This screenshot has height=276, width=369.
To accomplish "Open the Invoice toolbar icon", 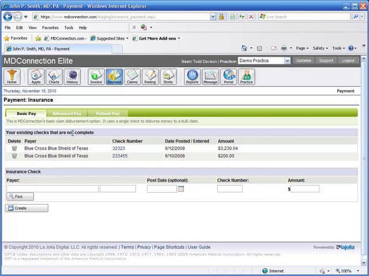I will tap(96, 76).
